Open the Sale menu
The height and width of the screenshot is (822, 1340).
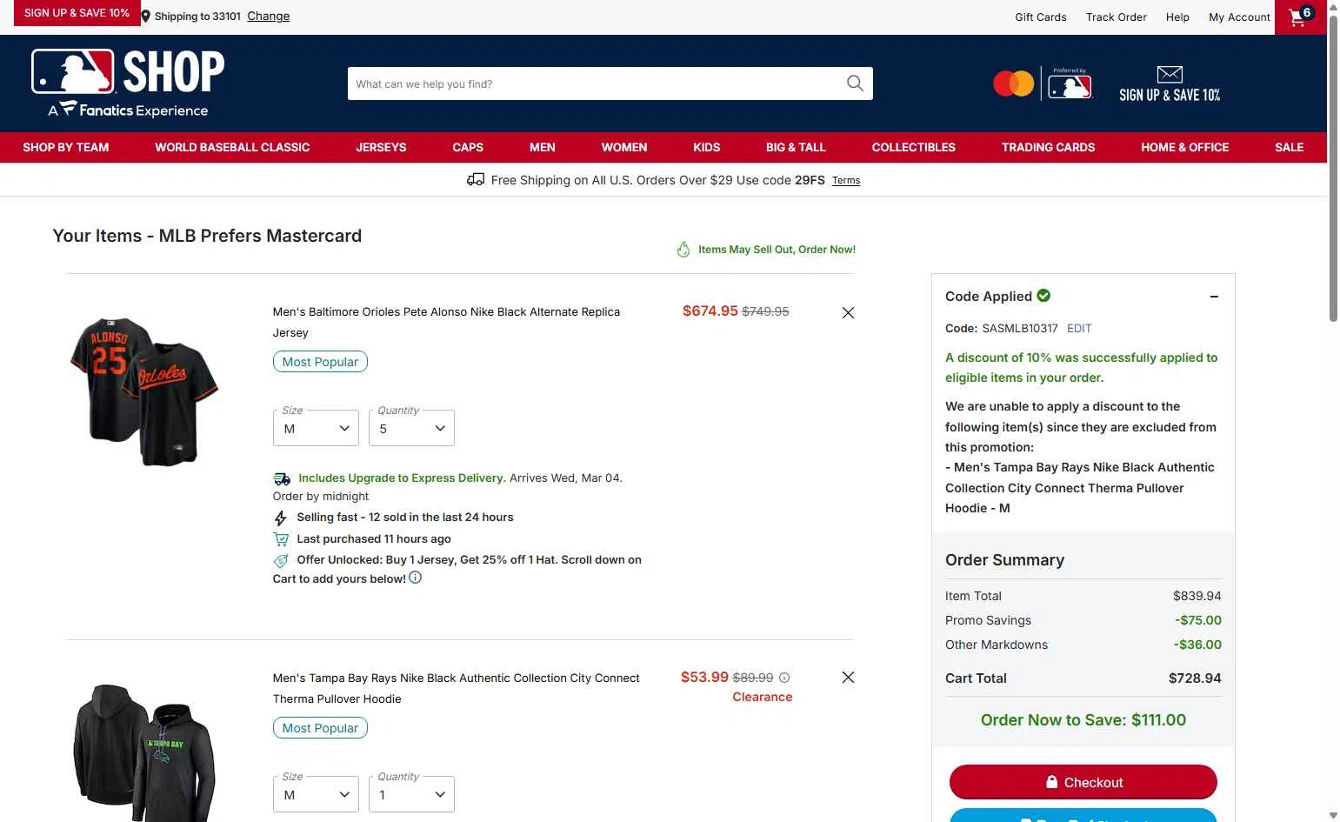tap(1290, 147)
